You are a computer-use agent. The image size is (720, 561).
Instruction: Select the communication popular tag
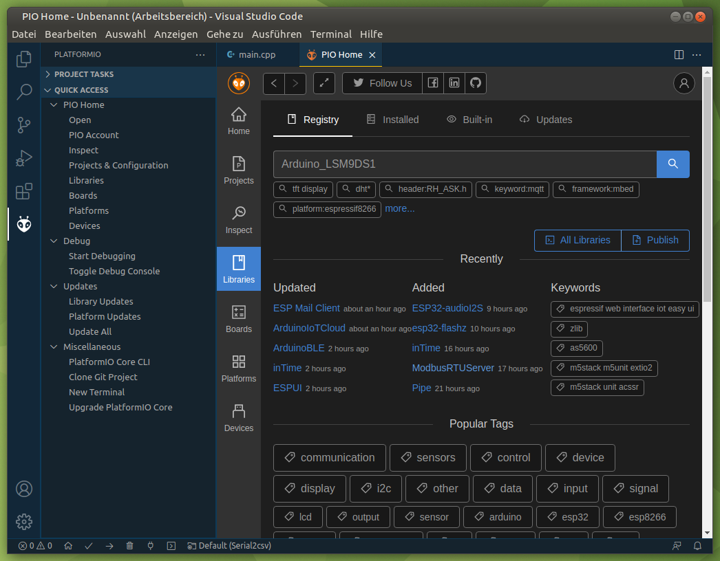tap(330, 458)
